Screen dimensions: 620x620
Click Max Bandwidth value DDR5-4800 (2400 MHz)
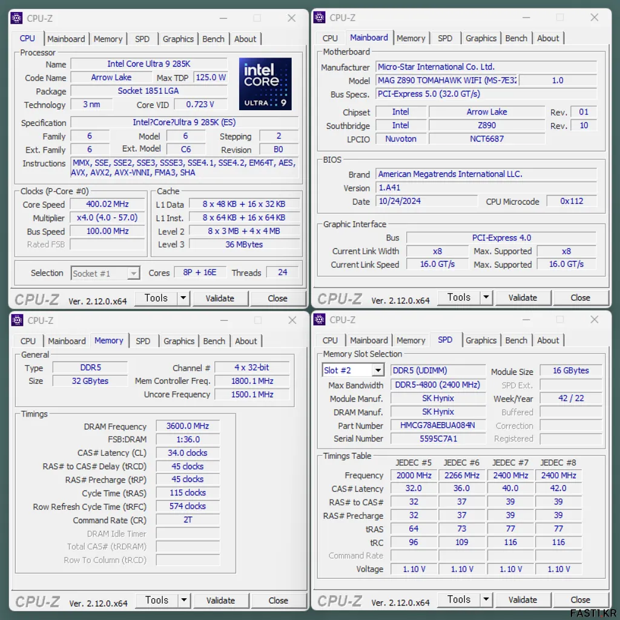tap(438, 384)
